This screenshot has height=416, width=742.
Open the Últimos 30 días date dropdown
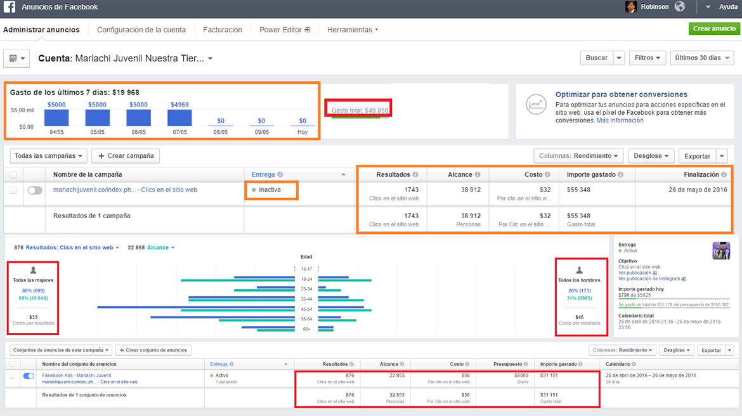click(x=702, y=58)
